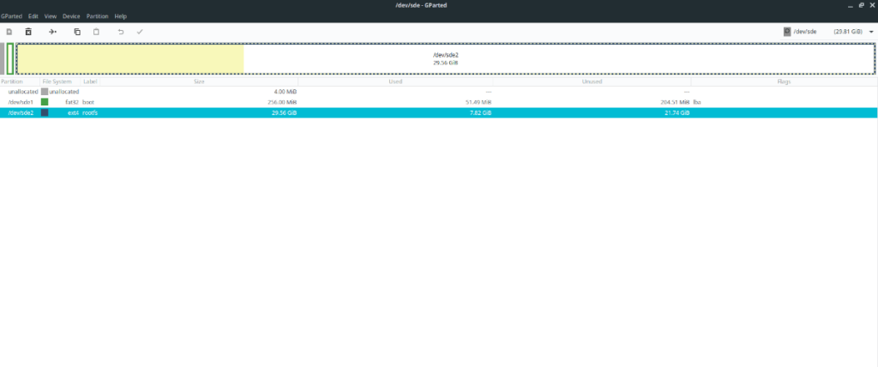Image resolution: width=878 pixels, height=367 pixels.
Task: Click the Resize/Move arrow icon
Action: tap(52, 32)
